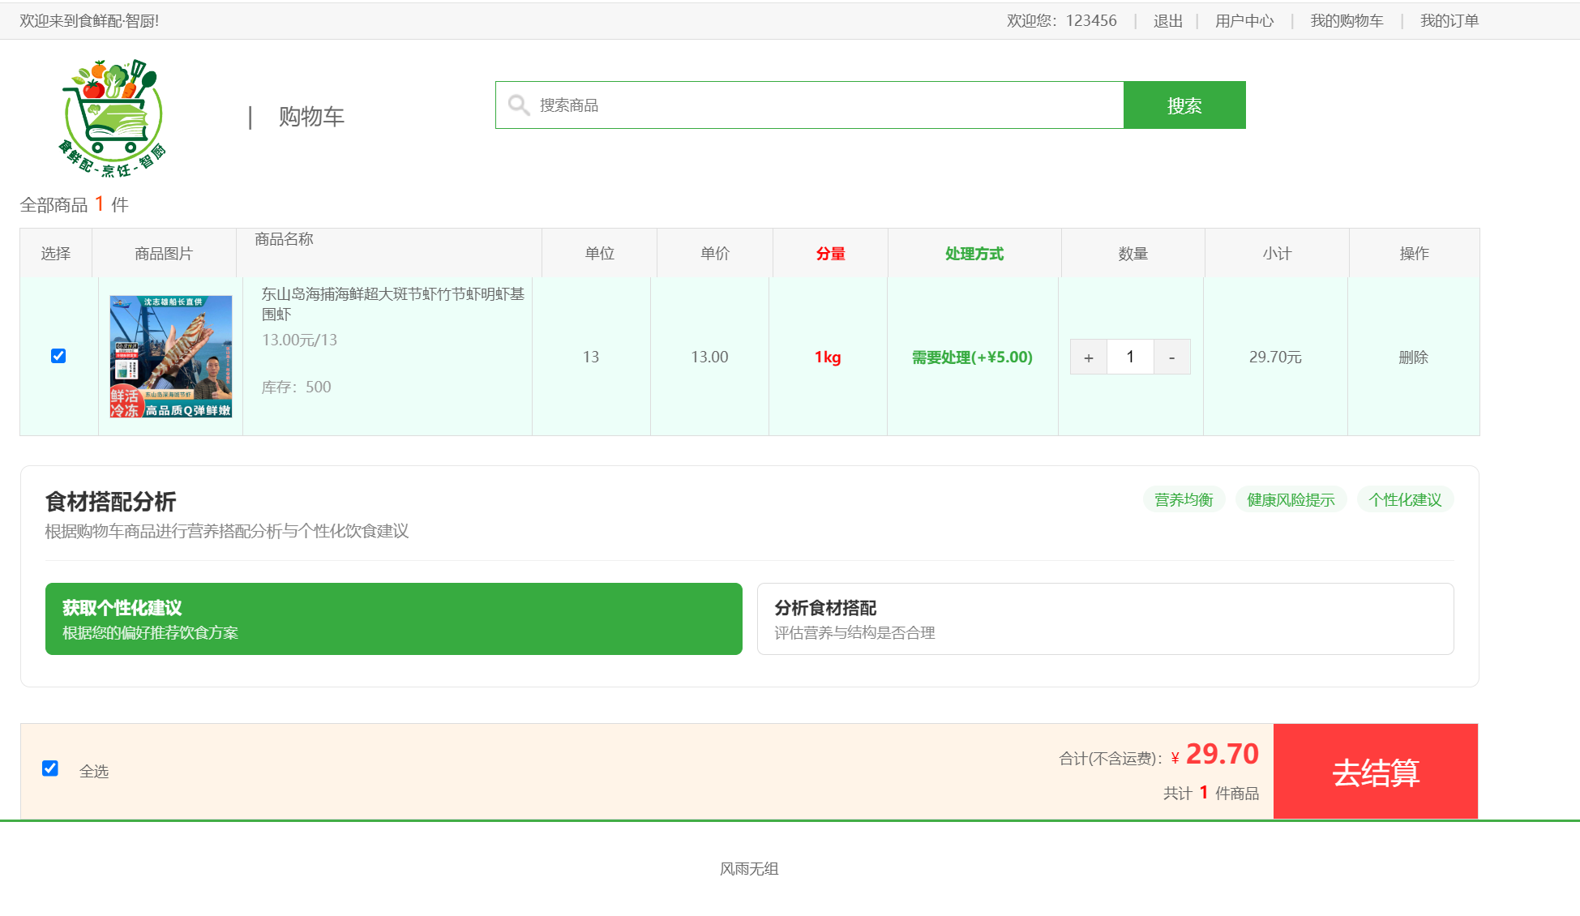Click the quantity number input field
The image size is (1580, 916).
coord(1130,357)
